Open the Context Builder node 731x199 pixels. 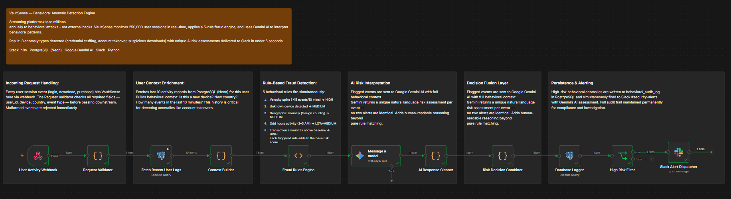point(221,156)
